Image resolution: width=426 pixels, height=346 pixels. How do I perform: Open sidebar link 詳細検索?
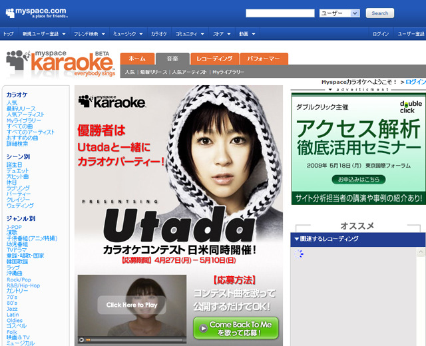(17, 144)
